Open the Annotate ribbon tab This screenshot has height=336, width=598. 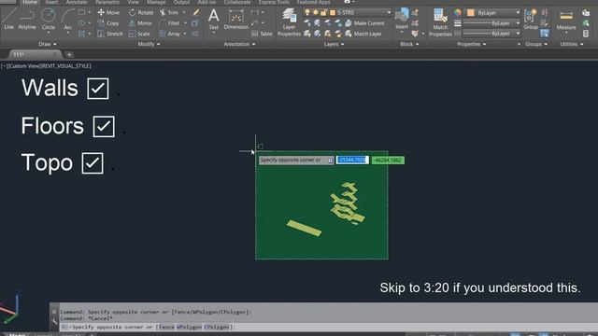click(77, 2)
